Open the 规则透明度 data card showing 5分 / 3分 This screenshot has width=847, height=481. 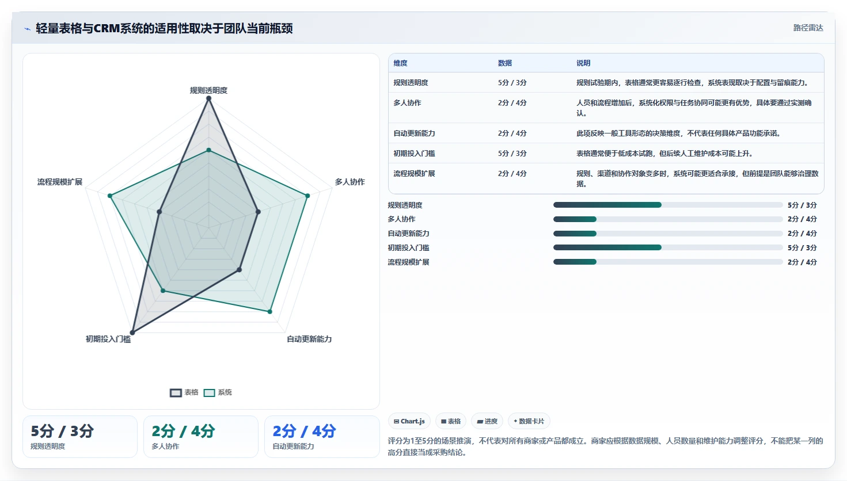tap(80, 437)
